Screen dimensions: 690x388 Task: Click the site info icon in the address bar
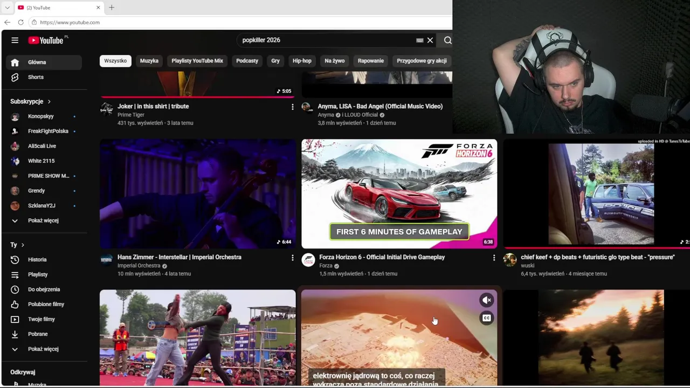34,22
